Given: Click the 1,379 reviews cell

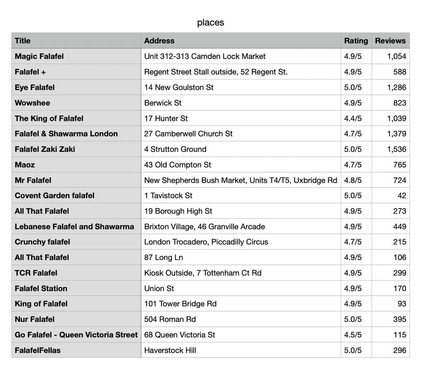Looking at the screenshot, I should click(391, 134).
